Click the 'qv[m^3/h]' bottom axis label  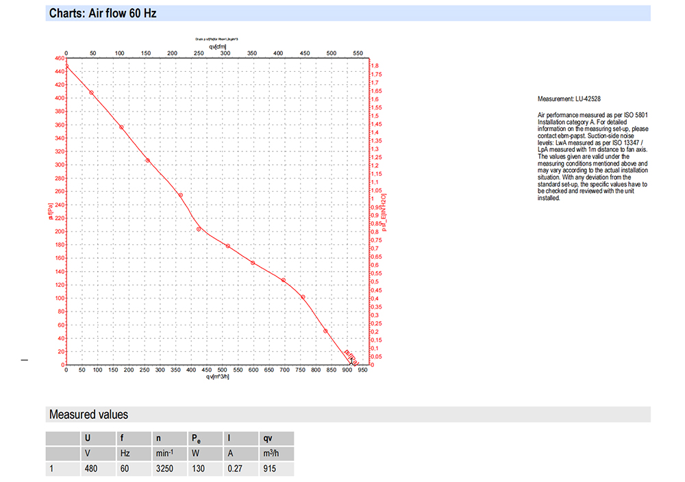pyautogui.click(x=218, y=377)
